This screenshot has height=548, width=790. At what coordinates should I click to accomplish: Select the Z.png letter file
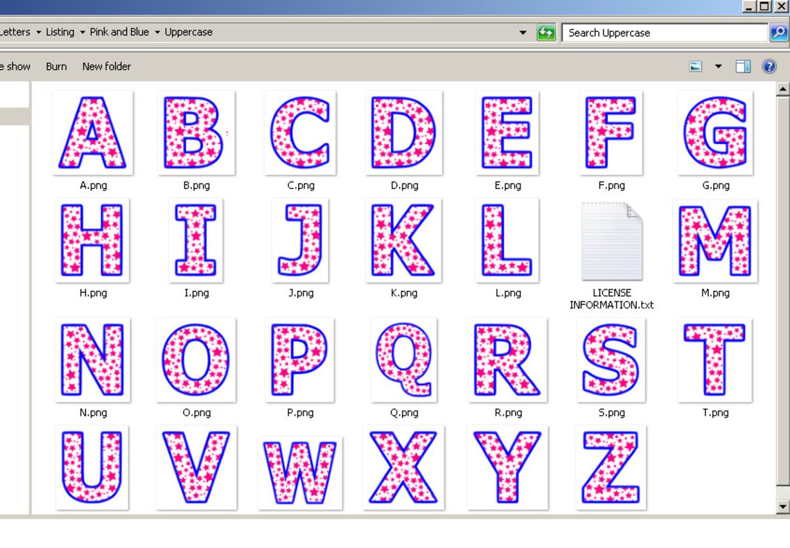coord(611,466)
